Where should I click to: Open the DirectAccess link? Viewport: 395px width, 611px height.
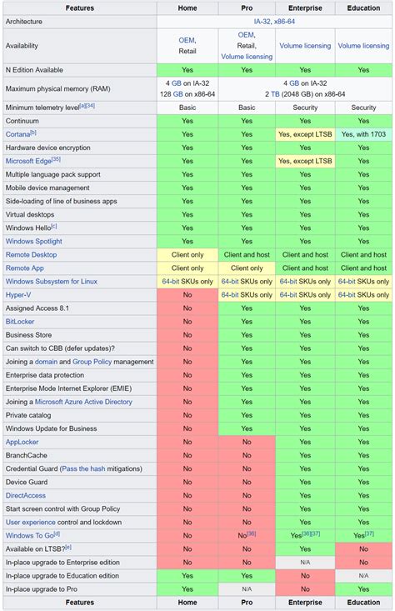coord(25,496)
